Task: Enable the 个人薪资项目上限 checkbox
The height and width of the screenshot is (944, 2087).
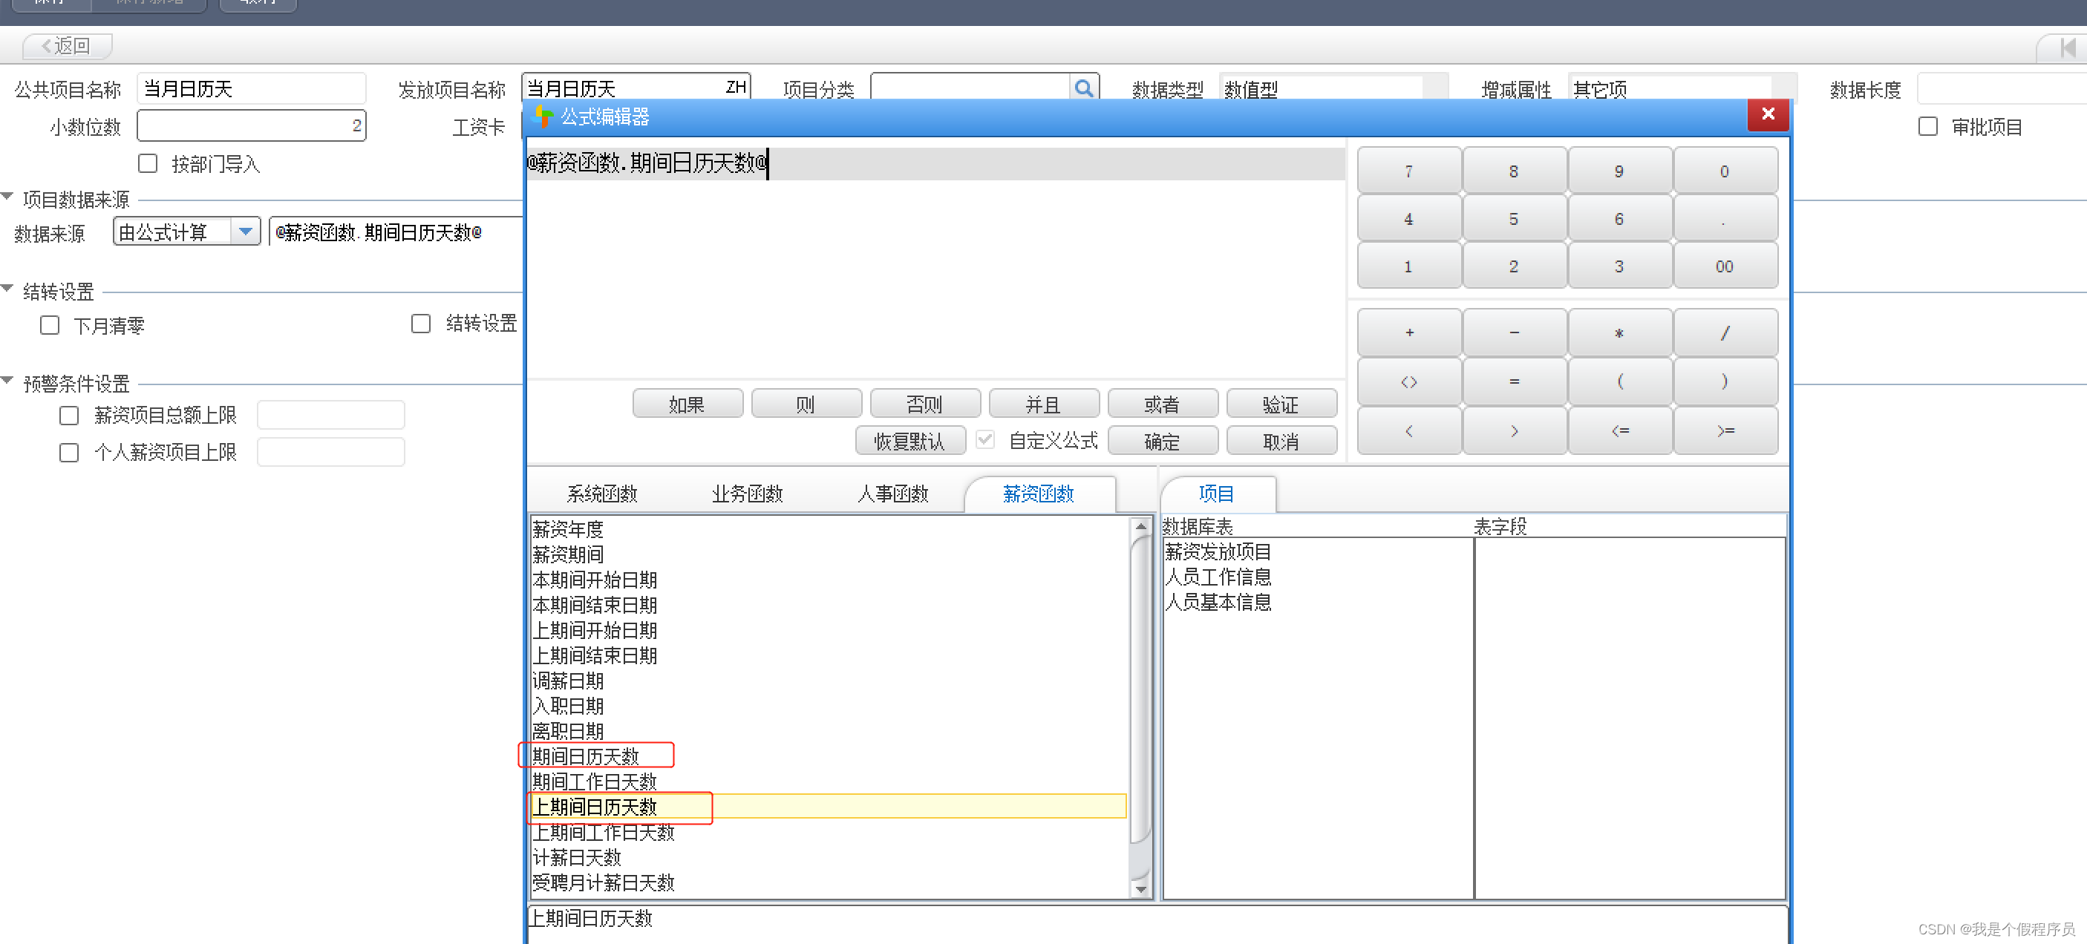Action: tap(69, 452)
